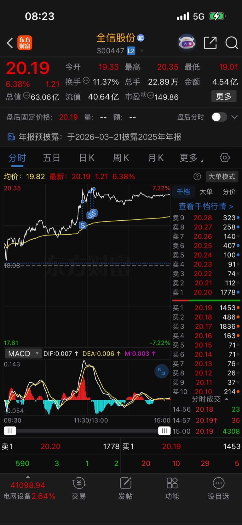The height and width of the screenshot is (525, 242).
Task: Open the 东方财富 logo icon
Action: 25,43
